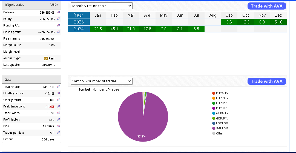This screenshot has height=153, width=296.
Task: Select the hftgoldscalper account header
Action: 31,5
